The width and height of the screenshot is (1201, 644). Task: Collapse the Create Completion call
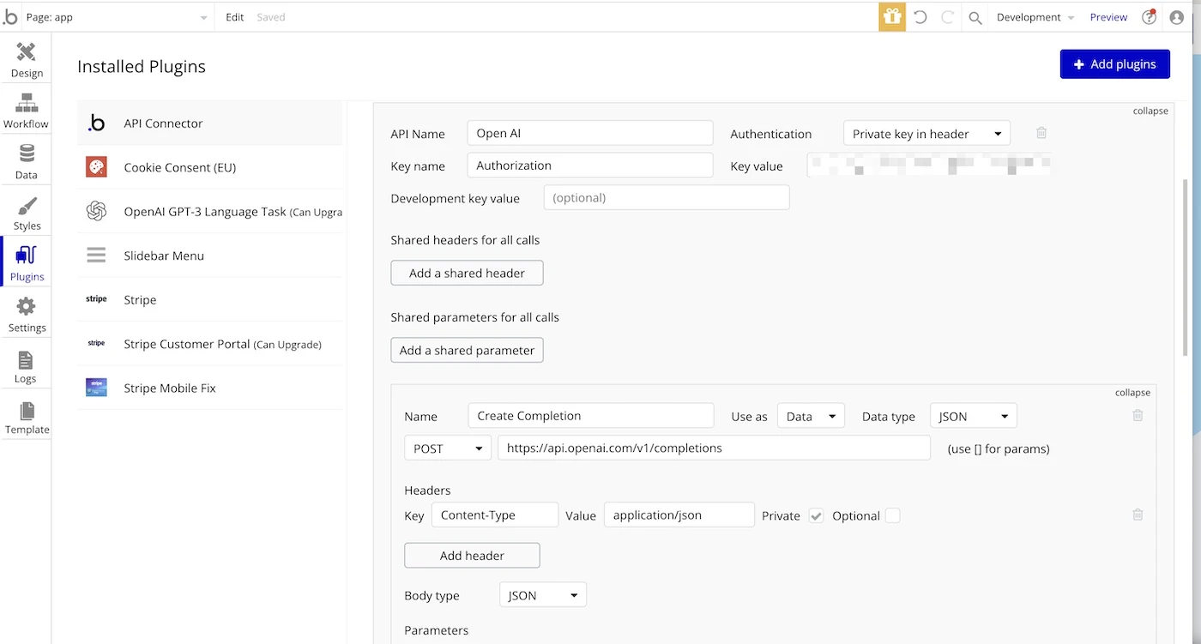tap(1132, 392)
